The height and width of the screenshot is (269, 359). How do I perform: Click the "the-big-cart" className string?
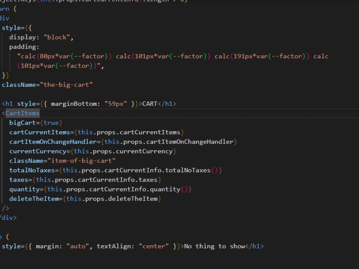coord(66,85)
